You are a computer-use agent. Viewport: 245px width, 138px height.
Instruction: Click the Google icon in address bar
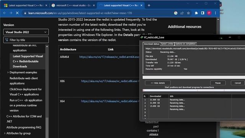(176, 13)
